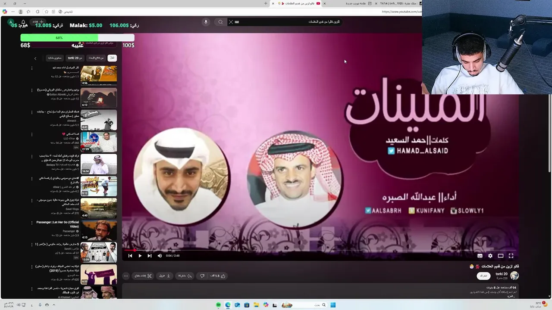Open a new browser tab with plus
The height and width of the screenshot is (310, 552).
tap(266, 3)
